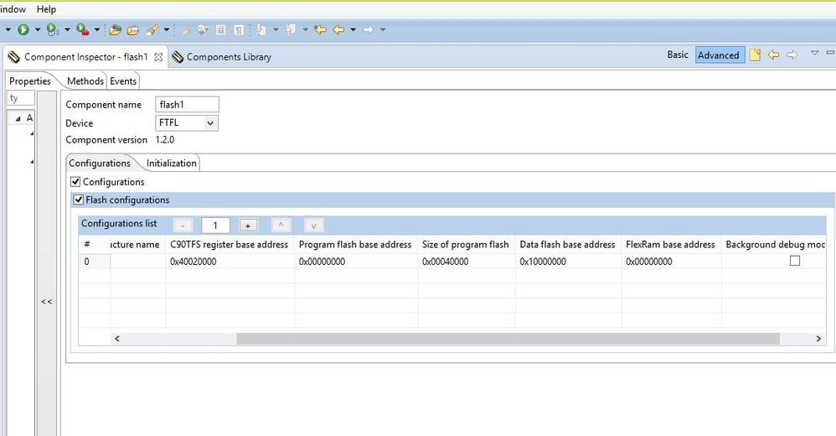Image resolution: width=836 pixels, height=436 pixels.
Task: Click the scrollbar left arrow under the table
Action: [x=117, y=339]
